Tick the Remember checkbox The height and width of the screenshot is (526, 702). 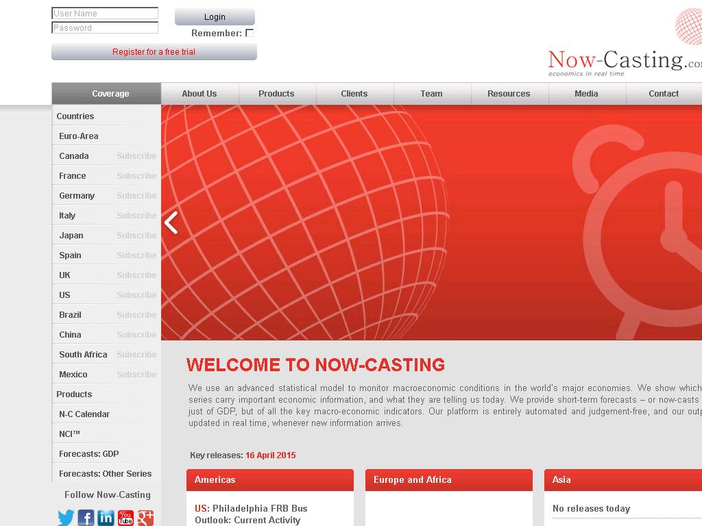(x=250, y=33)
